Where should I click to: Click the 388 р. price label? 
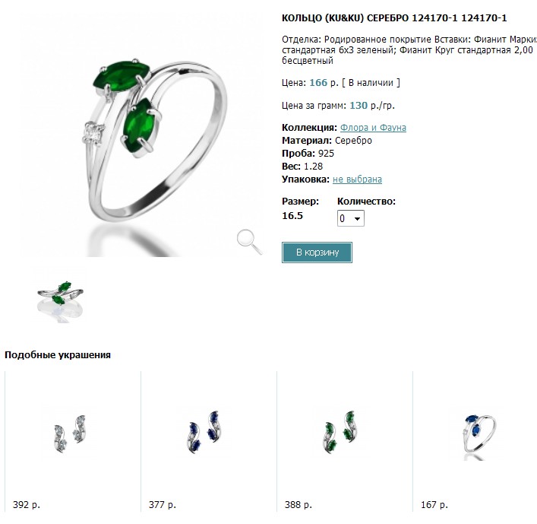pyautogui.click(x=299, y=505)
